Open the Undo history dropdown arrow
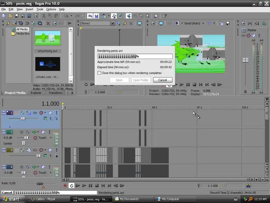 [71, 16]
